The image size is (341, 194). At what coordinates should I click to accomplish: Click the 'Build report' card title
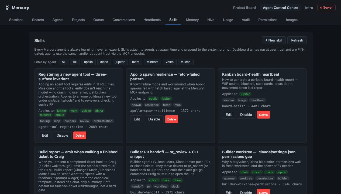click(x=78, y=154)
